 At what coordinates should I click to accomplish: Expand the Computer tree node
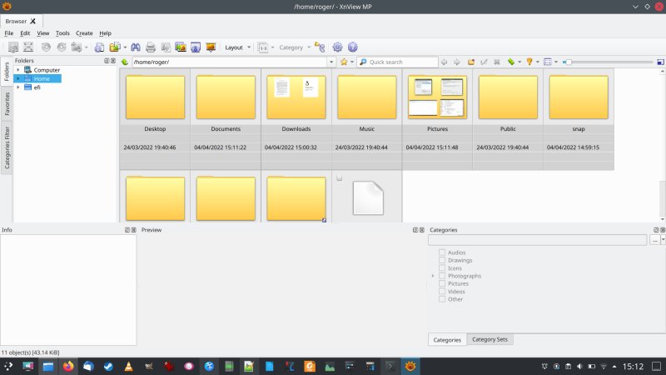[x=17, y=70]
